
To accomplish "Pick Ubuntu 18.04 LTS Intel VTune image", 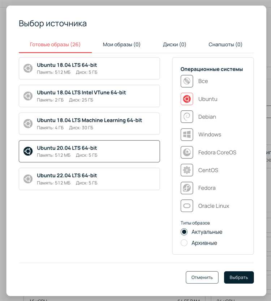I will point(89,96).
